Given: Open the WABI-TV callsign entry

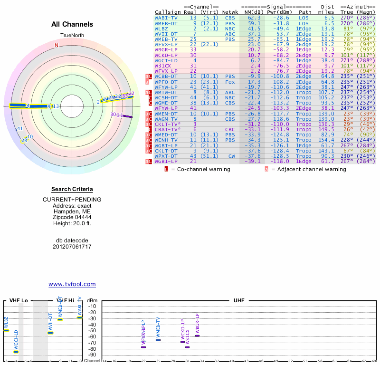Looking at the screenshot, I should tap(166, 18).
